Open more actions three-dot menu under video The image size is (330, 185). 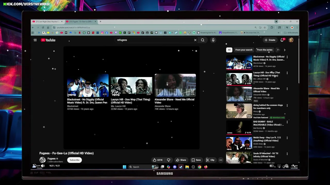pyautogui.click(x=221, y=160)
